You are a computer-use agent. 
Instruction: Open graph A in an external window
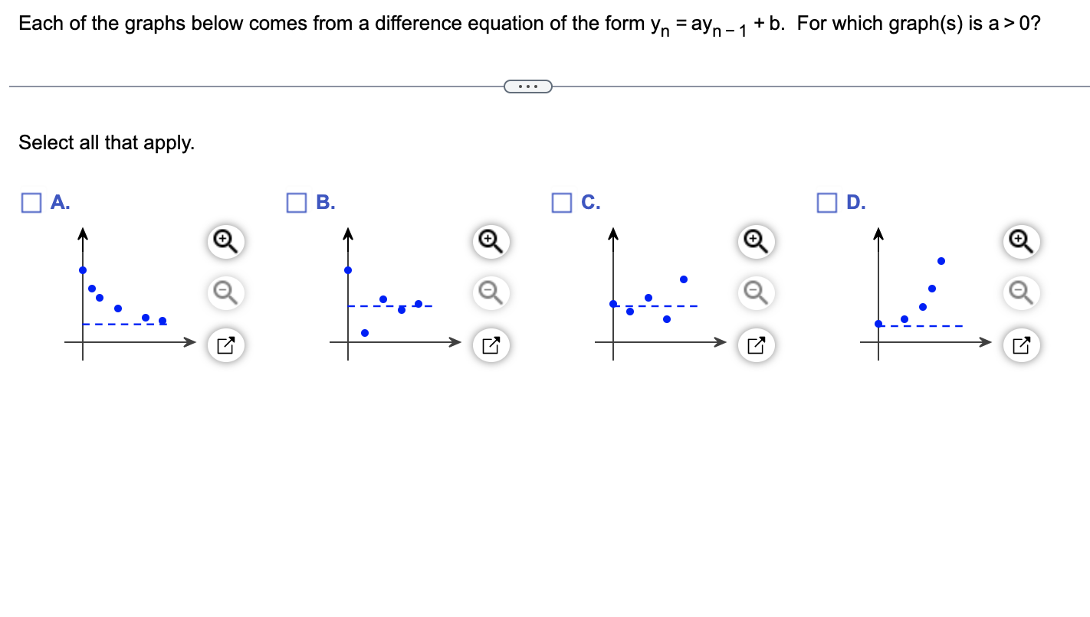[x=225, y=345]
